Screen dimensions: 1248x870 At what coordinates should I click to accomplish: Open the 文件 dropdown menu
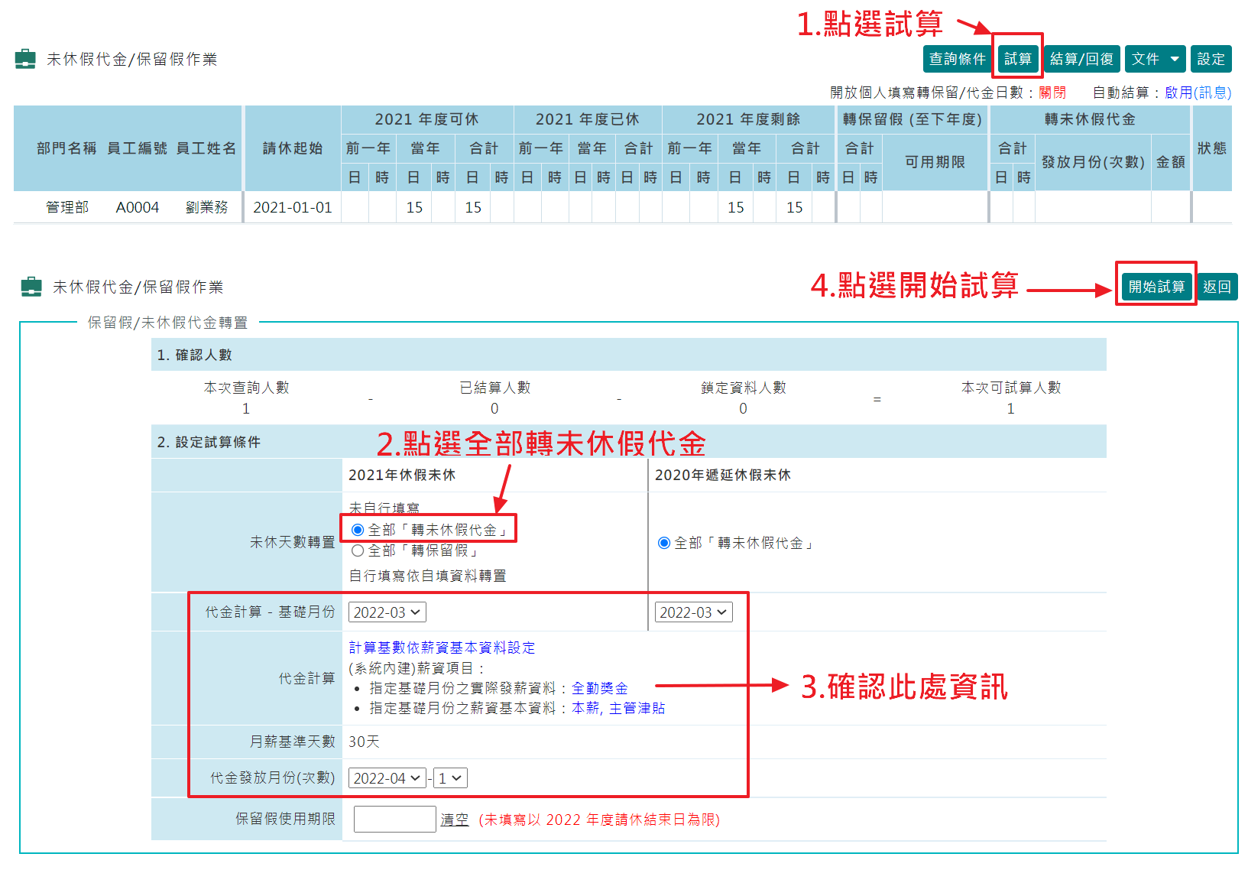(x=1154, y=59)
